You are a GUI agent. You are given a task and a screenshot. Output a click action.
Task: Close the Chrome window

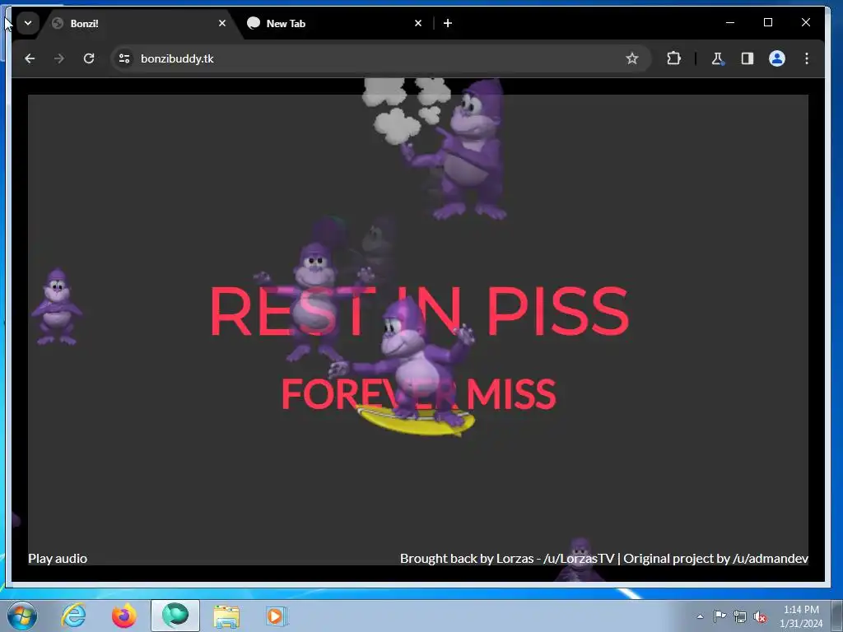pos(805,22)
